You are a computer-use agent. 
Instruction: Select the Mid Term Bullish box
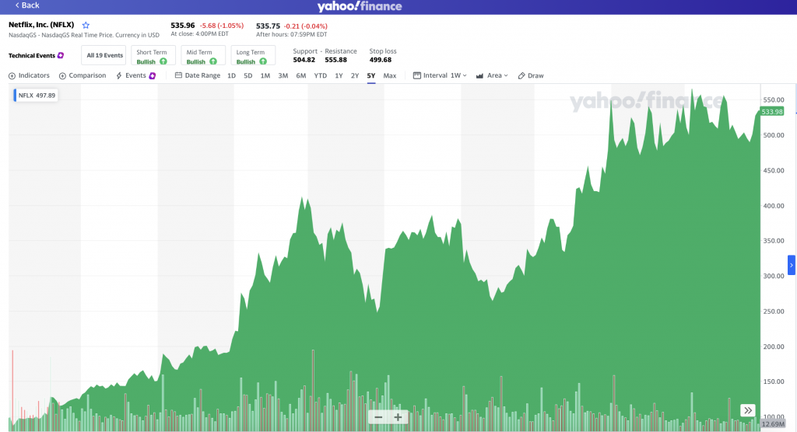pos(203,56)
